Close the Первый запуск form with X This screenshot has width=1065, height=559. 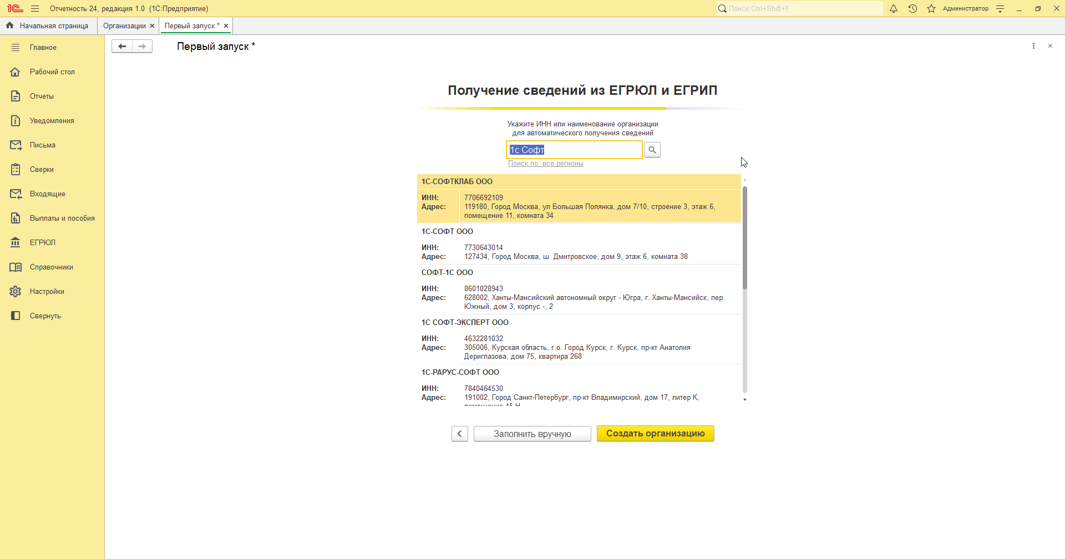[x=1050, y=46]
